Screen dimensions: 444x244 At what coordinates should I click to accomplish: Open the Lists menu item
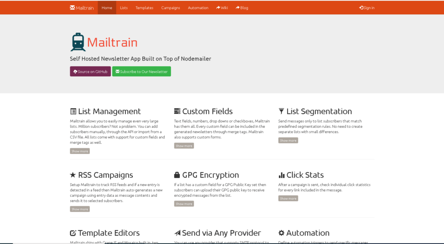124,8
